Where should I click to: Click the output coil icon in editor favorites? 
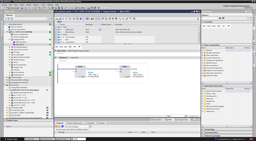point(66,47)
